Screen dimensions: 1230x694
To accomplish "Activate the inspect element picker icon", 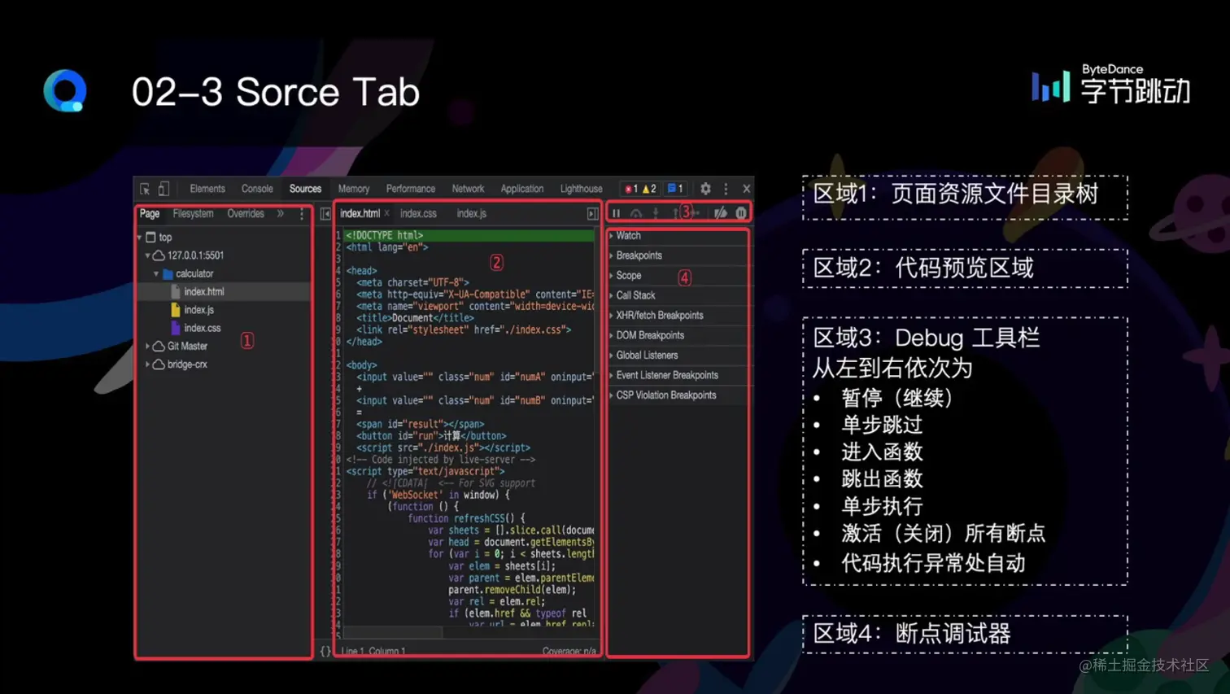I will (x=145, y=189).
